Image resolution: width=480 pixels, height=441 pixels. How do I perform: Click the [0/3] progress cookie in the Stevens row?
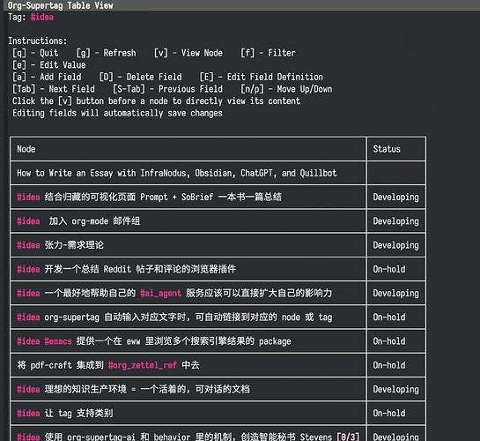click(348, 437)
